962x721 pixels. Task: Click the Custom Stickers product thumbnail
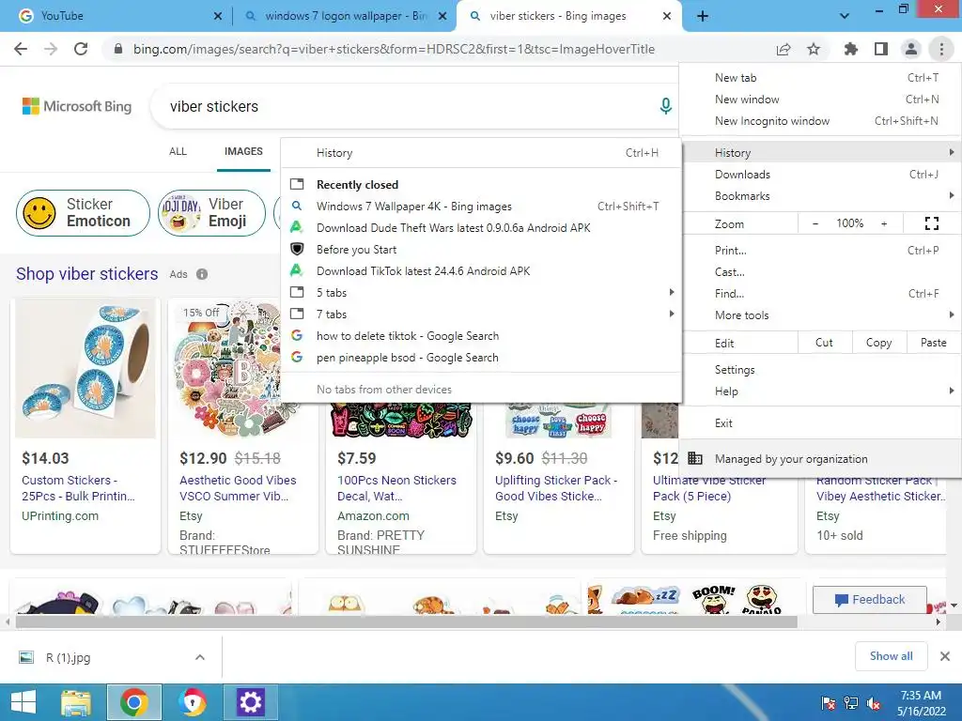[x=85, y=368]
